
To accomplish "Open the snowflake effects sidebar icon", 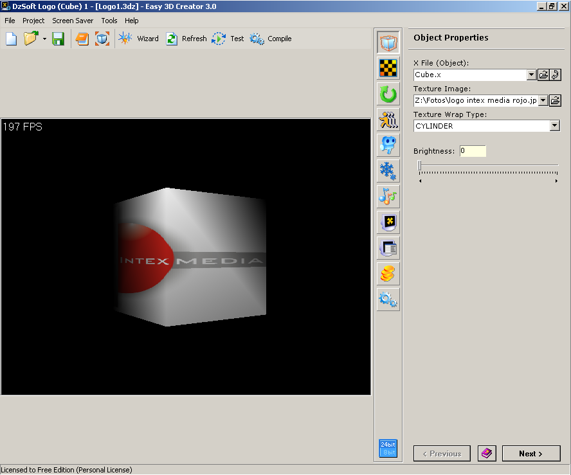I will pyautogui.click(x=388, y=171).
